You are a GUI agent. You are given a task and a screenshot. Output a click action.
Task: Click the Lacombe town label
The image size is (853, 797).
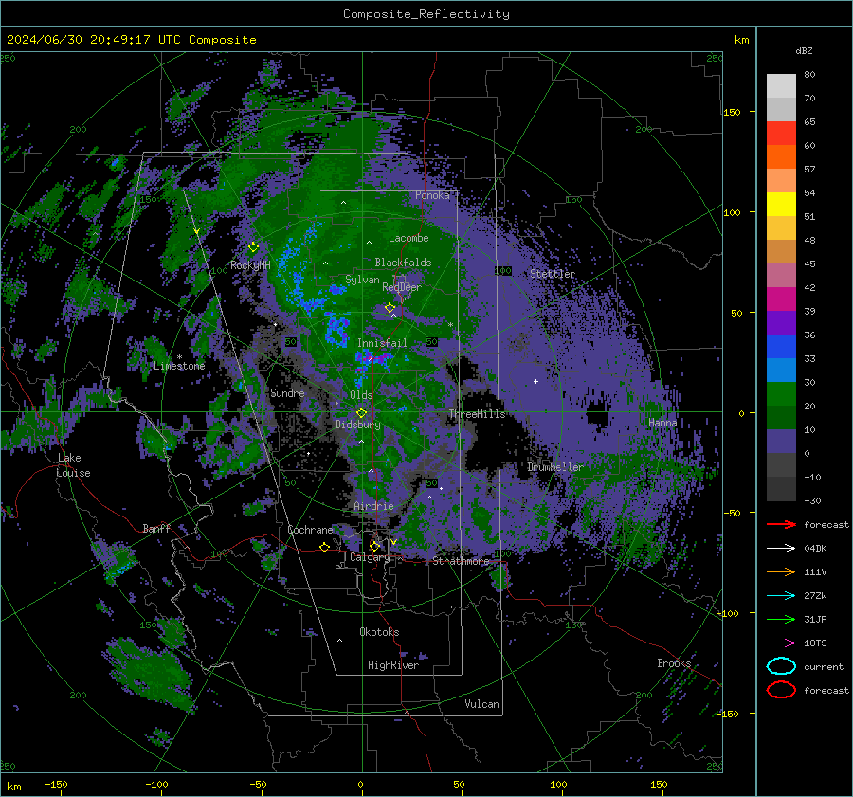click(x=408, y=238)
